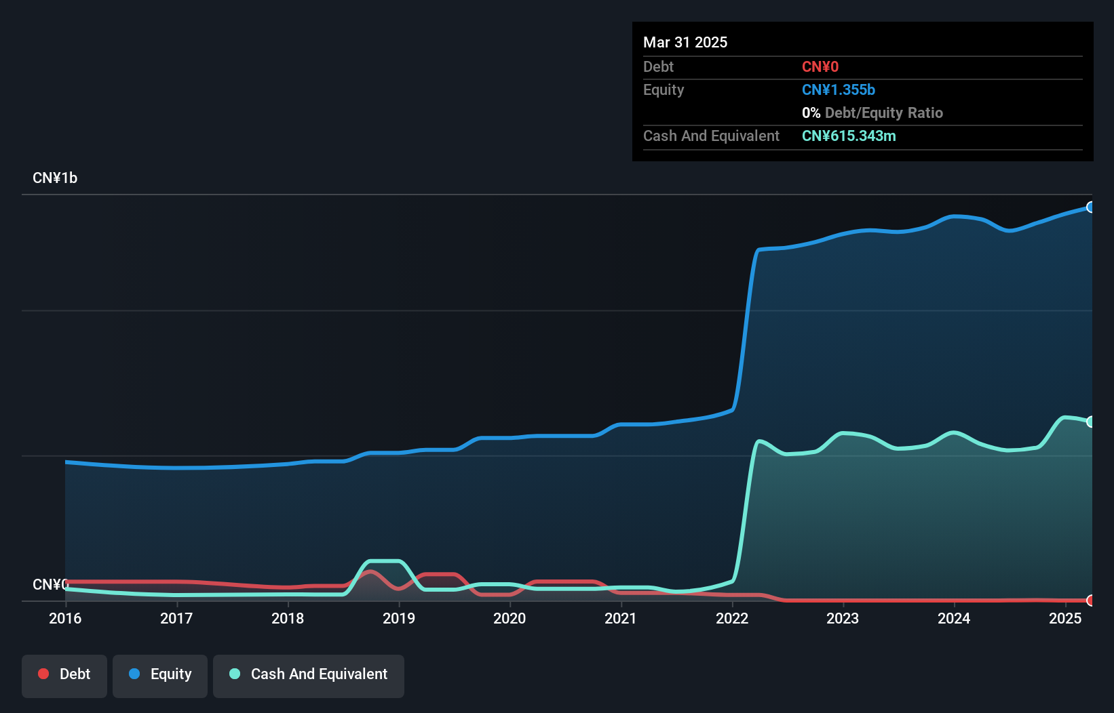Click the Mar 31 2025 tooltip date
This screenshot has width=1114, height=713.
[x=685, y=42]
